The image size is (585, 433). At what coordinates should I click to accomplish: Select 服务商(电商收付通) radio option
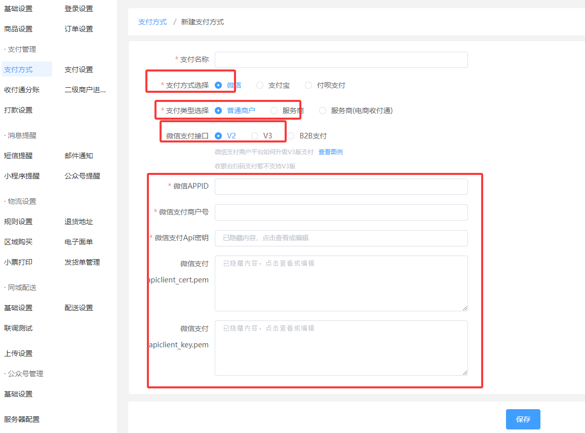tap(323, 111)
